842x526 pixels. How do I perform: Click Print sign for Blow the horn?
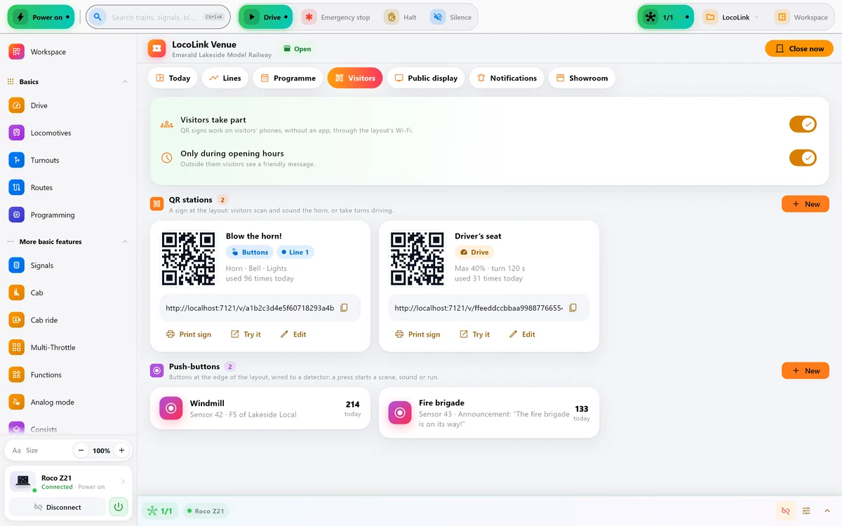(189, 335)
